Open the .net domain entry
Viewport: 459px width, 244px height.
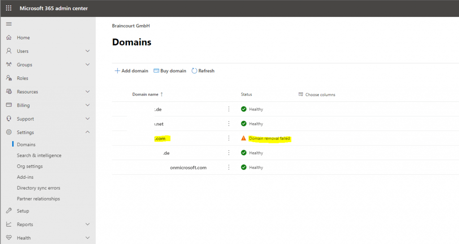coord(159,124)
